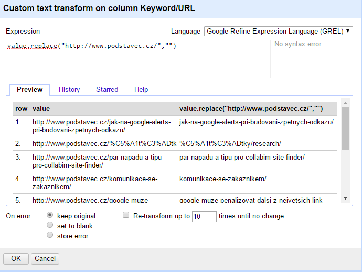The height and width of the screenshot is (272, 362).
Task: Click row 2 result %C5%A1t%C3%ADtky/research/
Action: tap(230, 144)
